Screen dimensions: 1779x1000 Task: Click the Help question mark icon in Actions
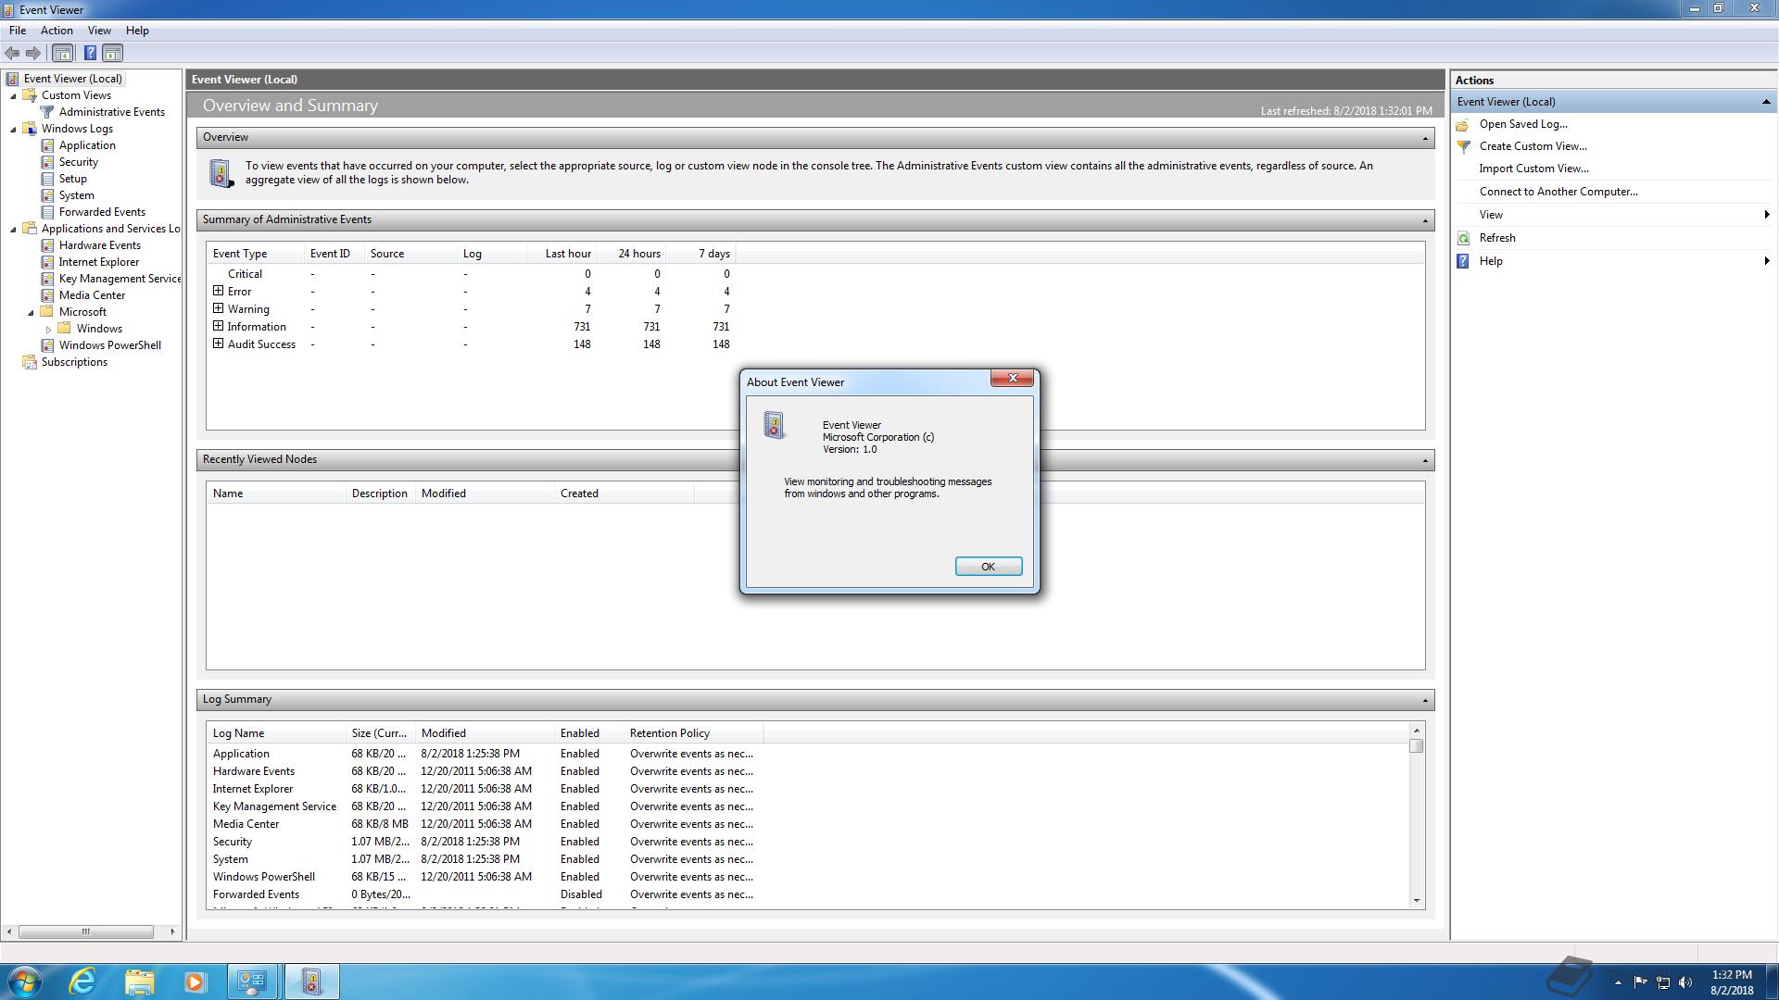1463,261
